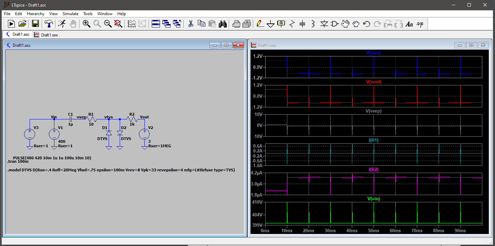This screenshot has height=246, width=495.
Task: Click the Find binoculars icon
Action: click(223, 24)
